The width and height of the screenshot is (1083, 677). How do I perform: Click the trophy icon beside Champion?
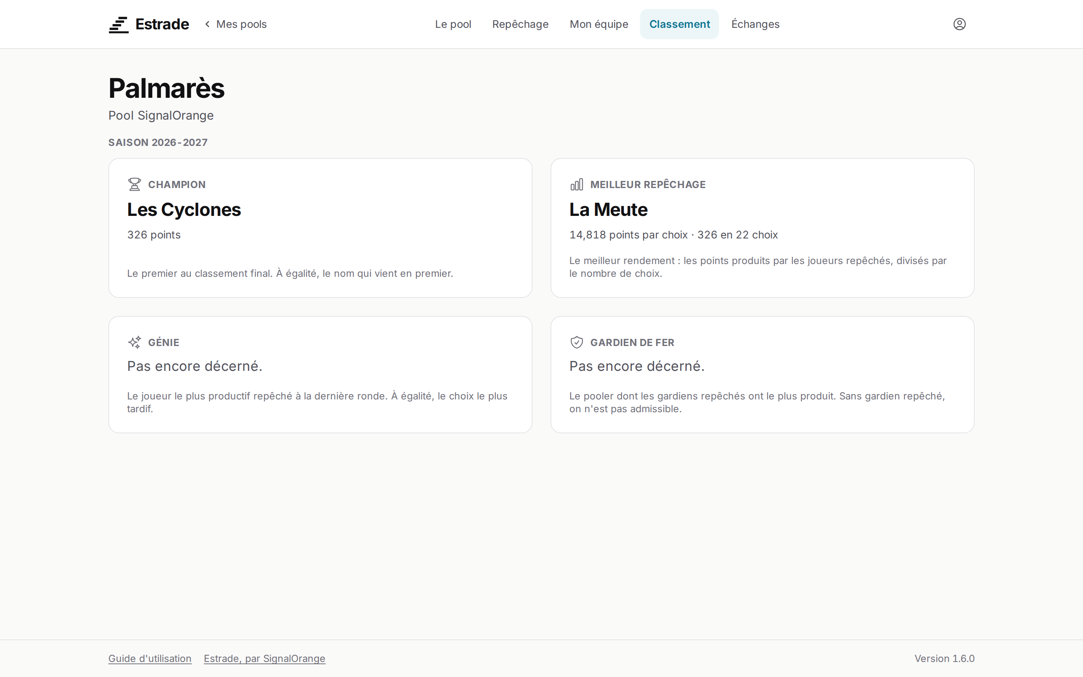click(134, 184)
